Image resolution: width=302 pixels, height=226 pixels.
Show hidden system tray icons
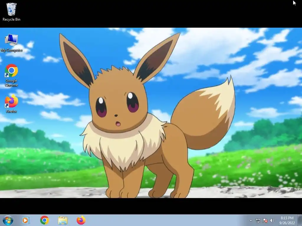[251, 220]
